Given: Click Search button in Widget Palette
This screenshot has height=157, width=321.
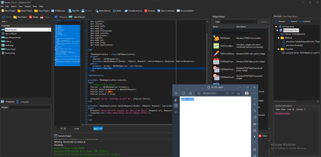Looking at the screenshot, I should (264, 22).
